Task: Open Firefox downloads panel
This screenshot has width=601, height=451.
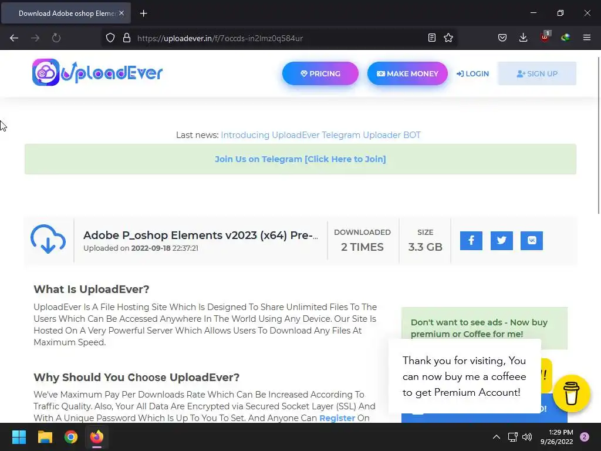Action: tap(523, 38)
